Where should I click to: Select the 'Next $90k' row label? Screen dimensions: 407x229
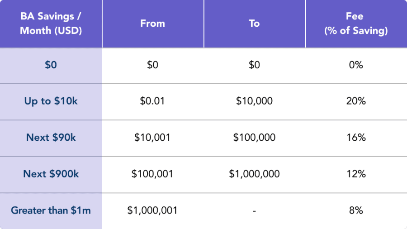(51, 137)
